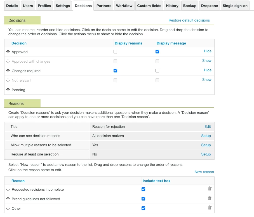
Task: Uncheck Include text box for Brand guidelines
Action: (x=144, y=199)
